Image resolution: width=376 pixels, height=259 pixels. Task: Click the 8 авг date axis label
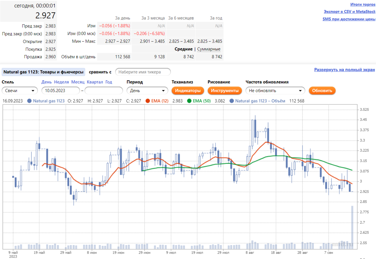[x=250, y=252]
